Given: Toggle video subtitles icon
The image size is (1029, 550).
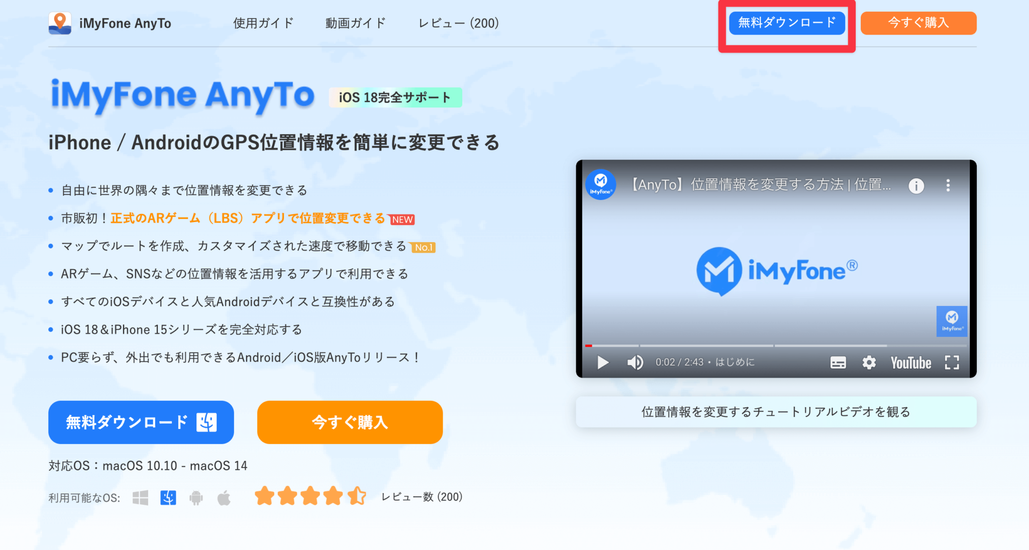Looking at the screenshot, I should click(x=838, y=362).
